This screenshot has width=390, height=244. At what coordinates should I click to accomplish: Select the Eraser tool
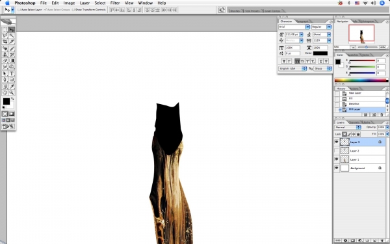click(x=5, y=61)
